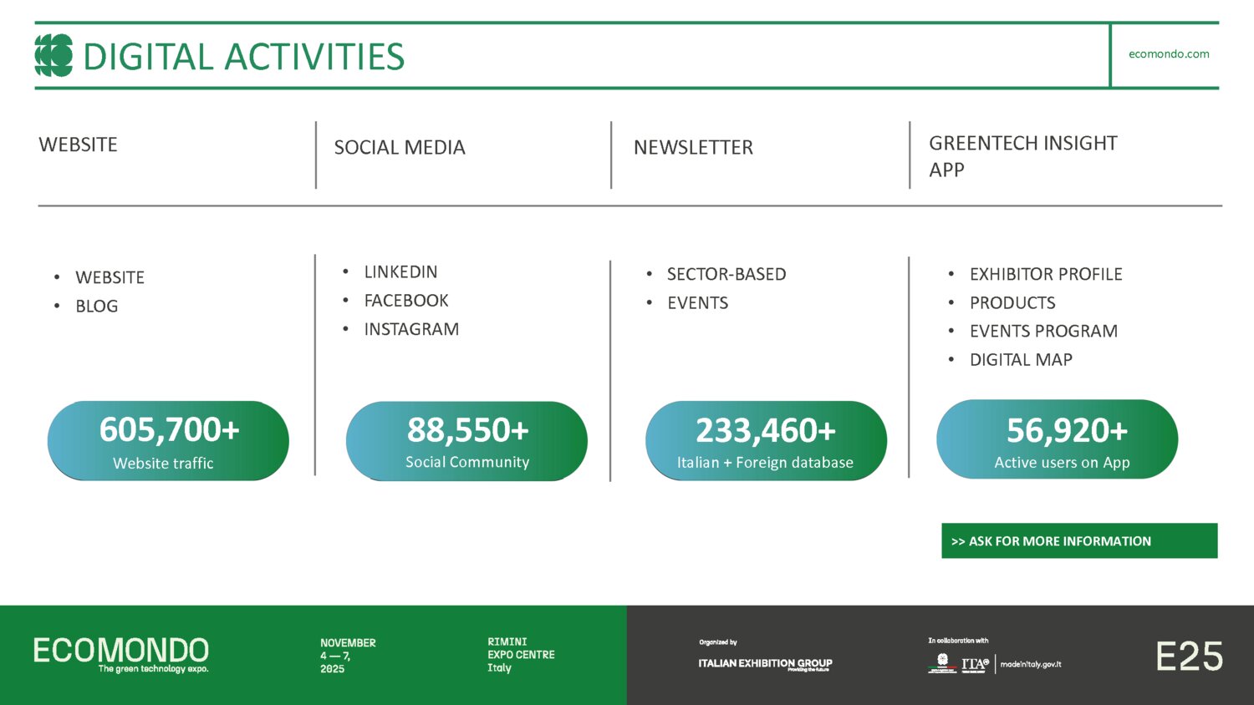This screenshot has height=705, width=1254.
Task: Select the SOCIAL MEDIA column heading
Action: click(400, 147)
